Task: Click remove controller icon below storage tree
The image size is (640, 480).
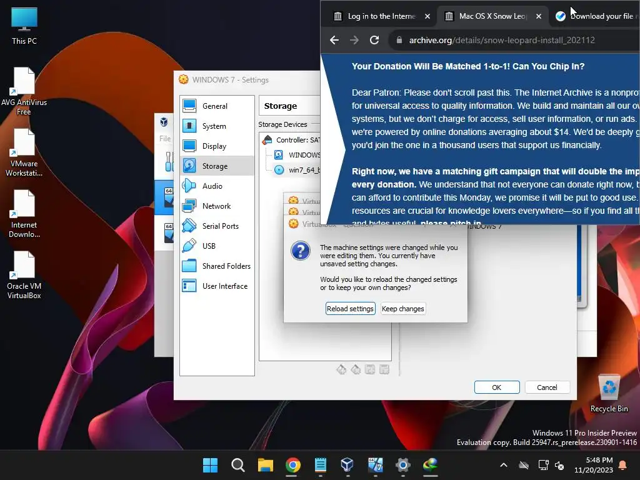Action: pos(356,369)
